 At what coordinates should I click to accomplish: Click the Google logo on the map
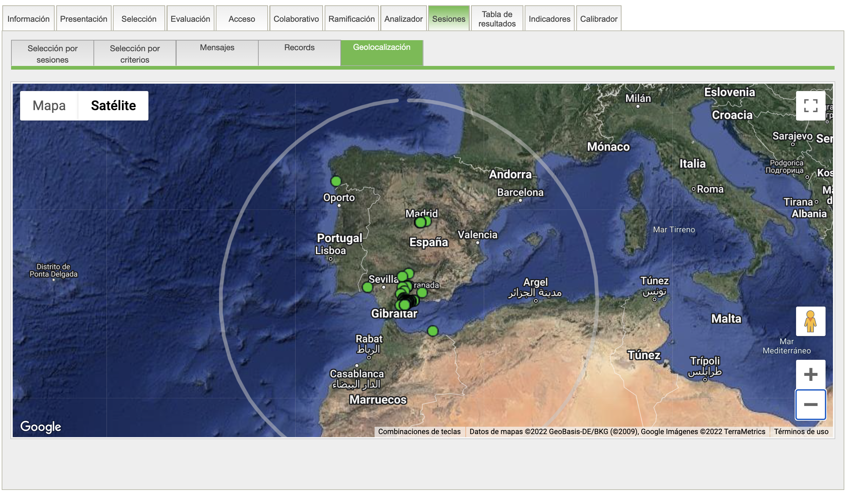(41, 427)
